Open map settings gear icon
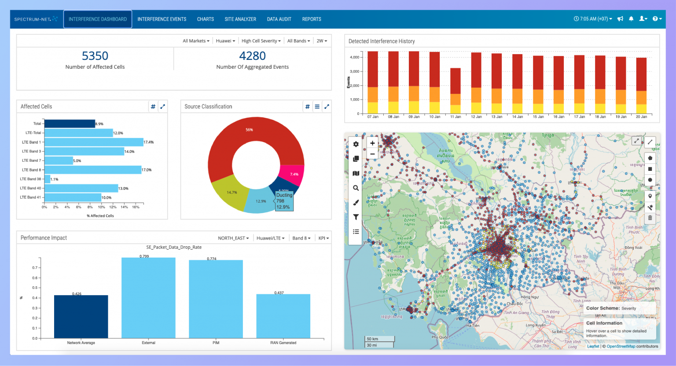This screenshot has height=366, width=676. [356, 144]
